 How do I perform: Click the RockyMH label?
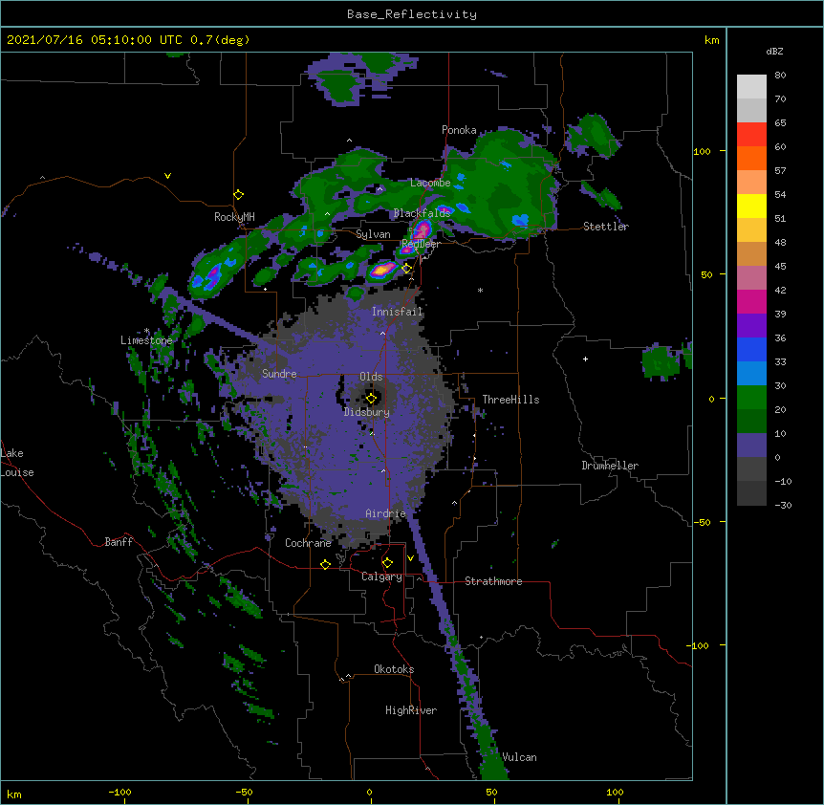point(234,217)
